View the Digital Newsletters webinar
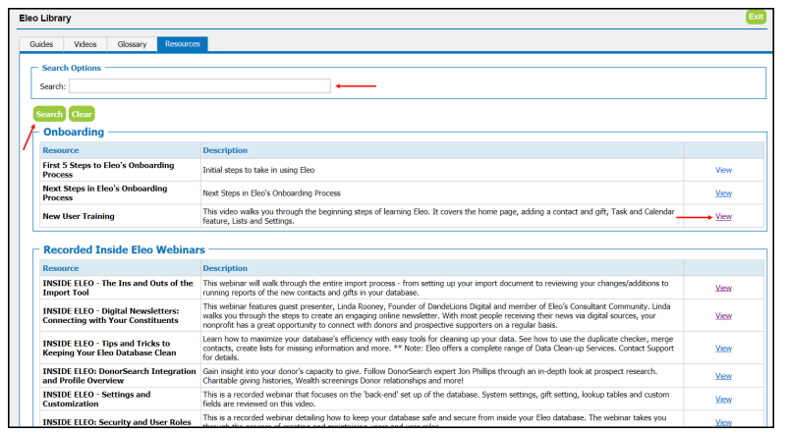The height and width of the screenshot is (435, 788). click(723, 315)
